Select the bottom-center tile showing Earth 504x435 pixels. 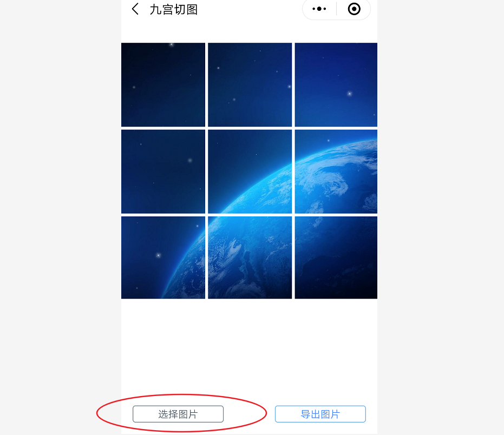pos(250,258)
